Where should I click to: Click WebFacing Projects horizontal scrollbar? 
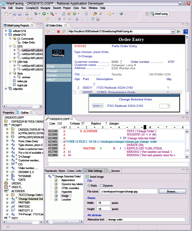point(19,106)
